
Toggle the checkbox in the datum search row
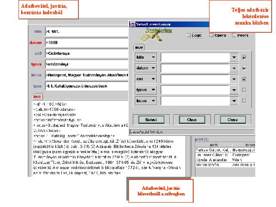tap(245, 68)
